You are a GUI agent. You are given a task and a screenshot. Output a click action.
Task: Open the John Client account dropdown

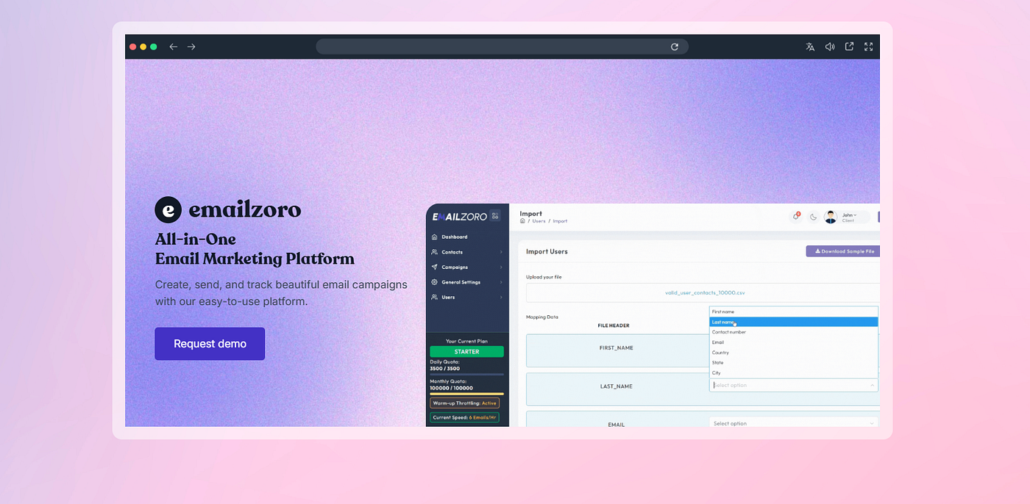pyautogui.click(x=848, y=217)
